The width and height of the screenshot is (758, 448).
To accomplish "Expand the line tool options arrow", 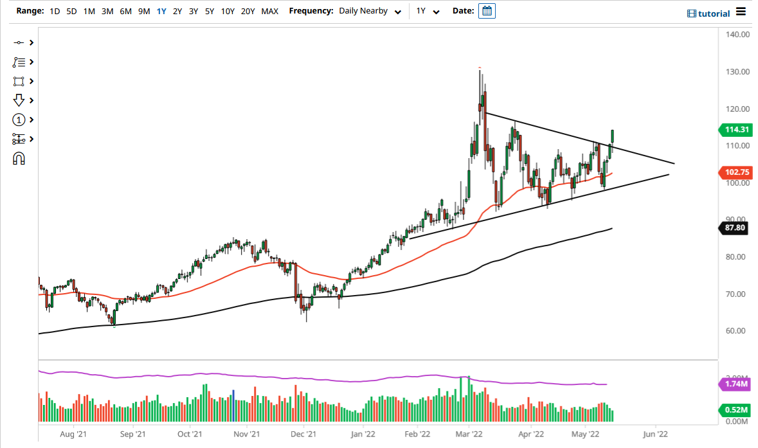I will pos(32,42).
